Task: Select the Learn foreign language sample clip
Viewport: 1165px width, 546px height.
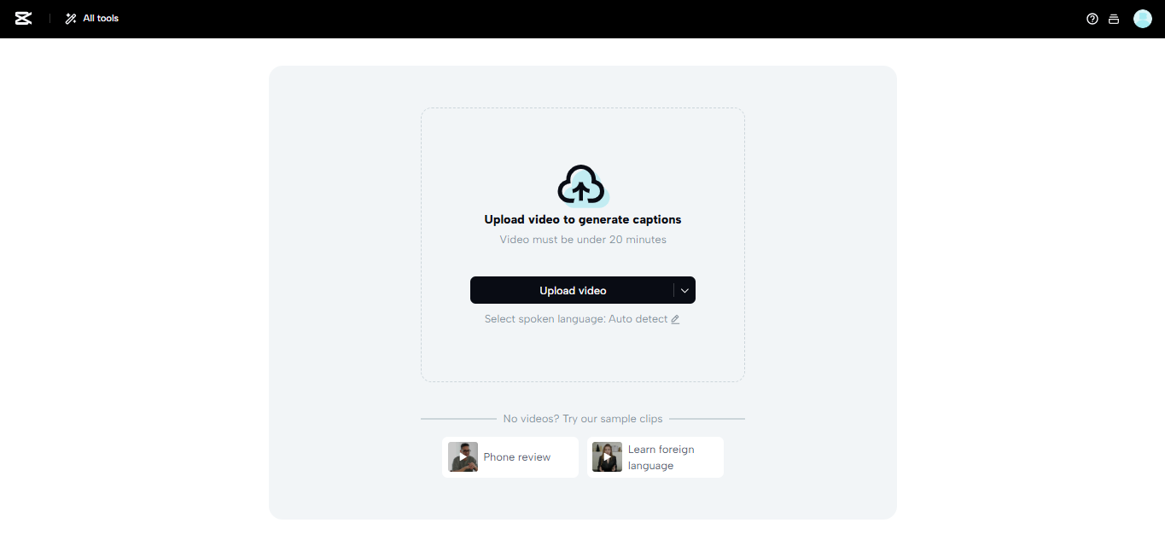Action: click(x=655, y=456)
